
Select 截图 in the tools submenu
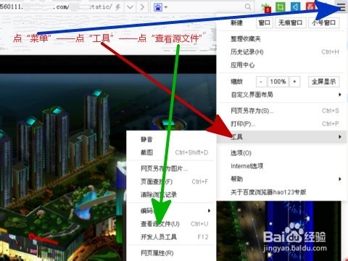pos(171,152)
